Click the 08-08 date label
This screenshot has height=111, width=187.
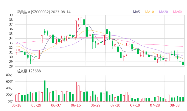175,105
